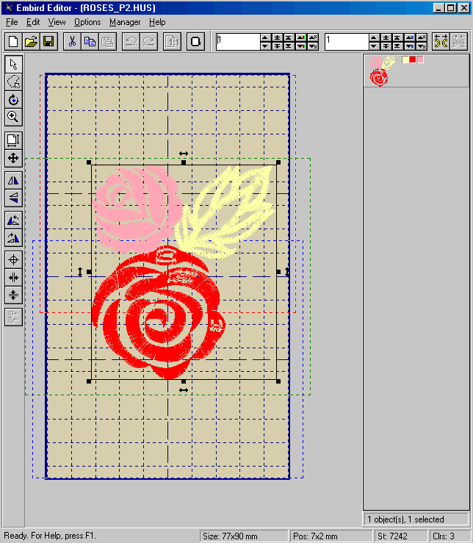Open the File menu

12,22
